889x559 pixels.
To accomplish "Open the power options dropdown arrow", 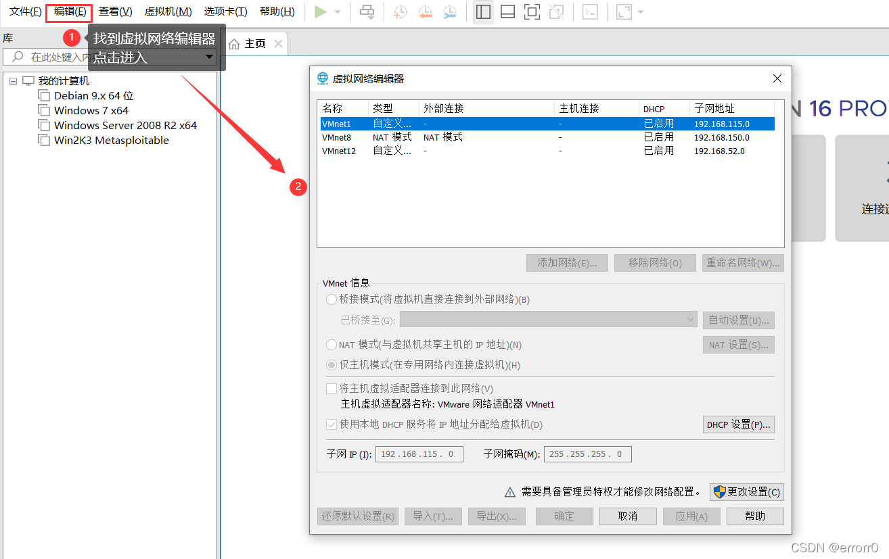I will tap(338, 12).
